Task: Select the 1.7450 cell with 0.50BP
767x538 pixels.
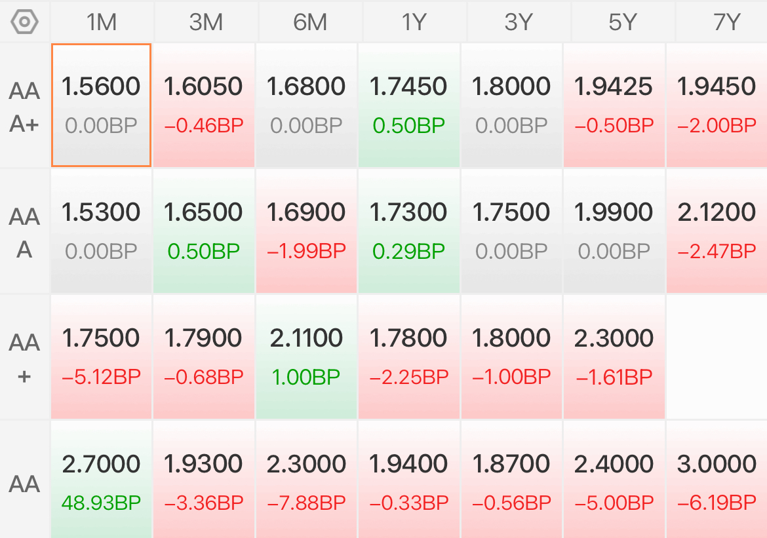Action: coord(409,105)
